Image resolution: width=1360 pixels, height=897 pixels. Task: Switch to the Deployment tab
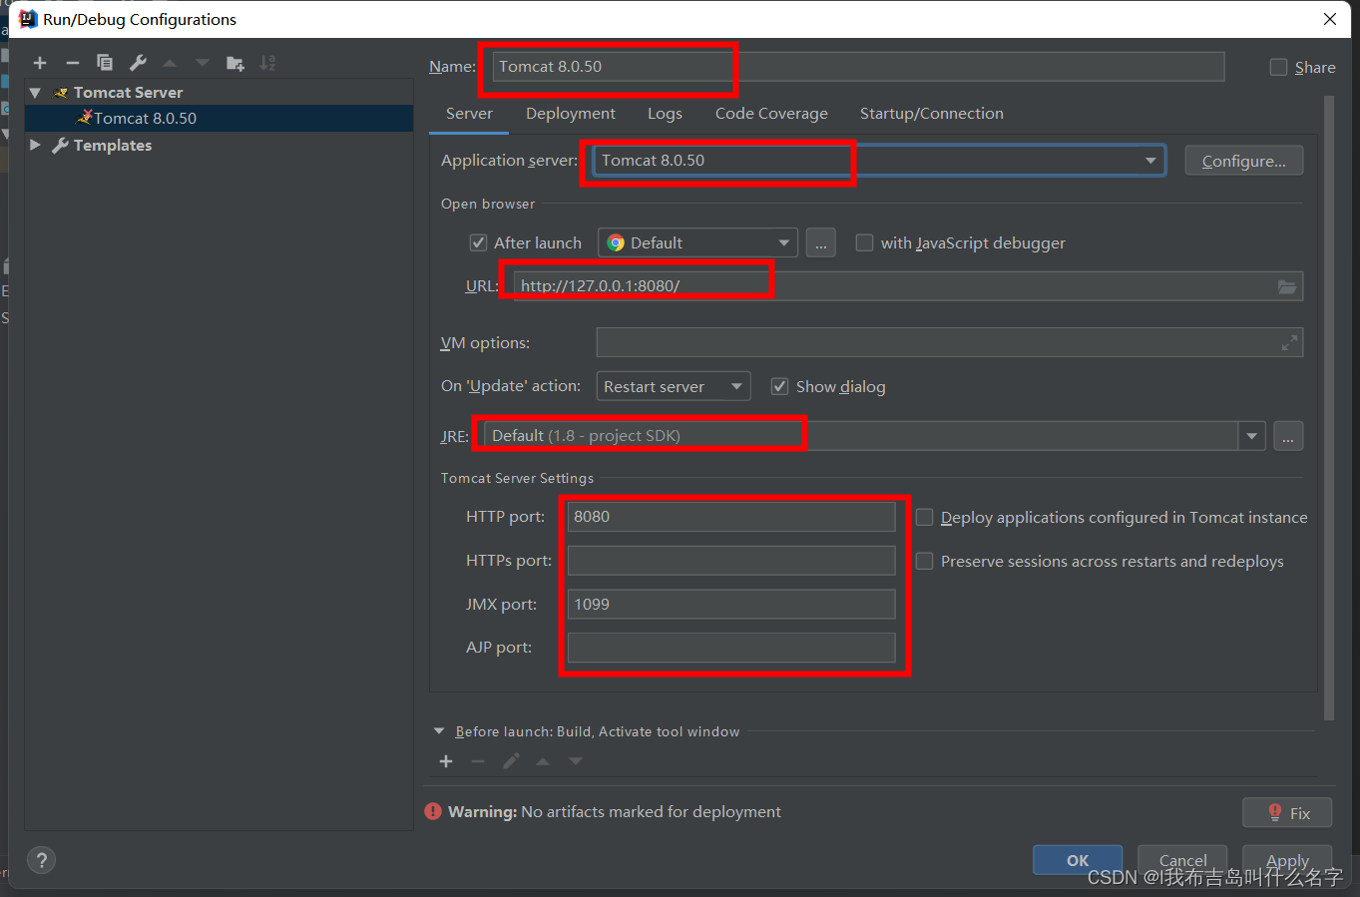(571, 114)
